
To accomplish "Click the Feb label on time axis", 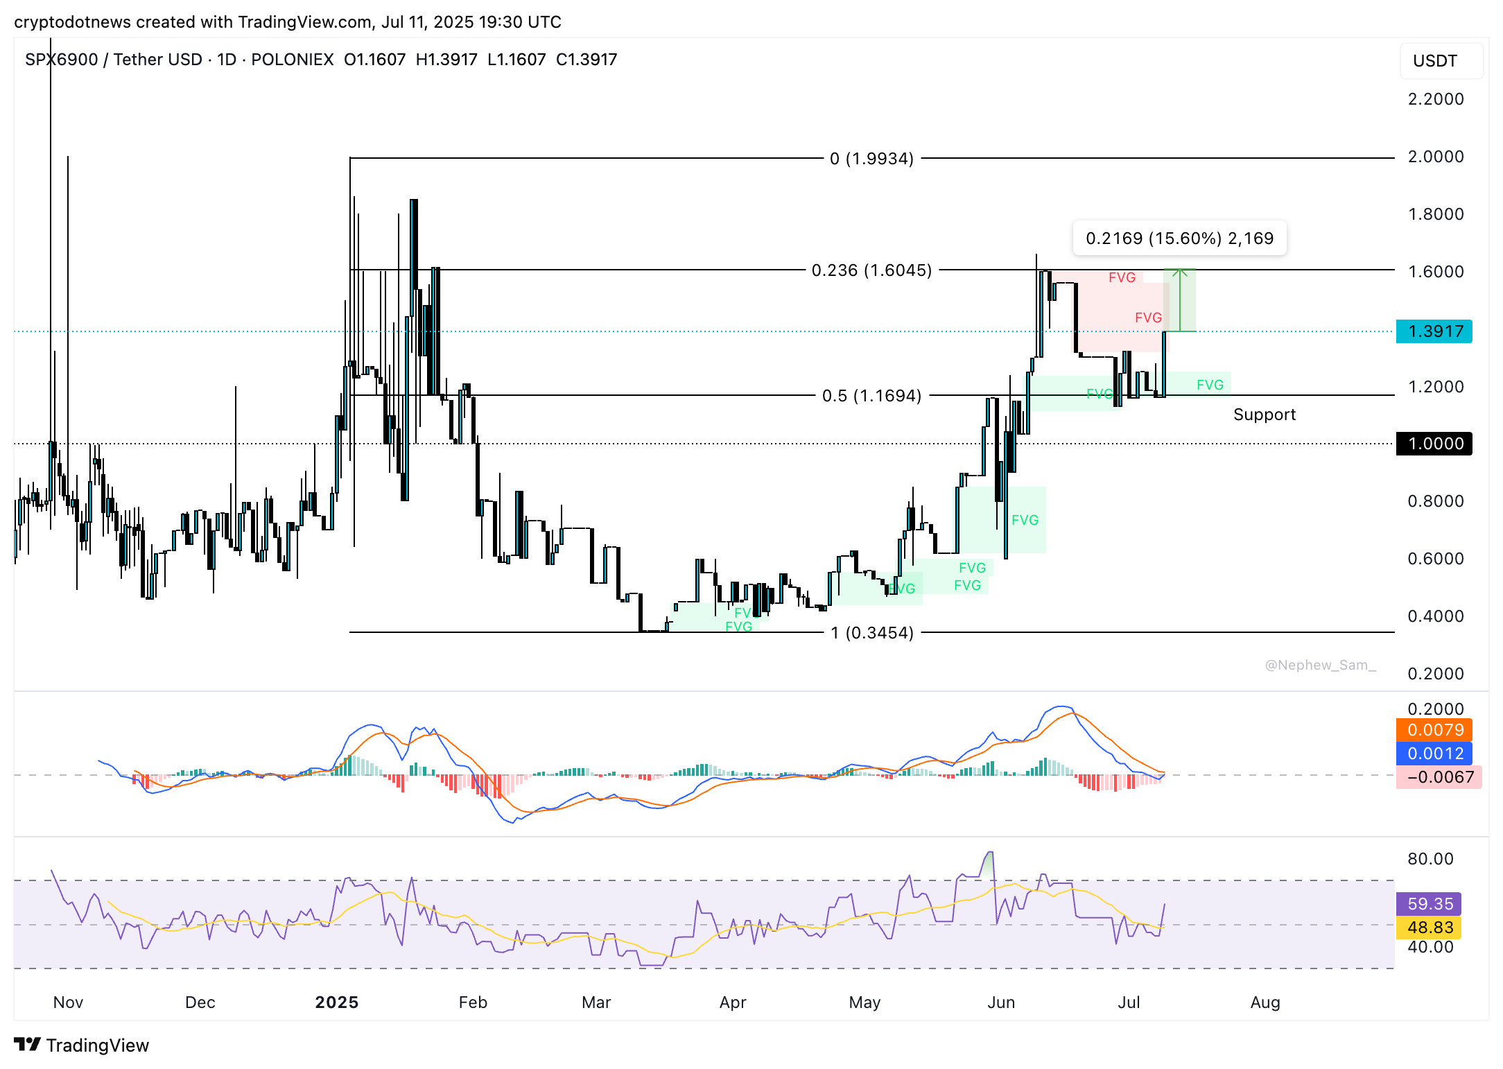I will pos(473,1002).
